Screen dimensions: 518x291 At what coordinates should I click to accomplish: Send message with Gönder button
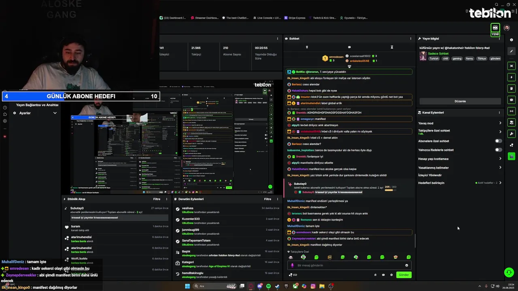point(404,275)
